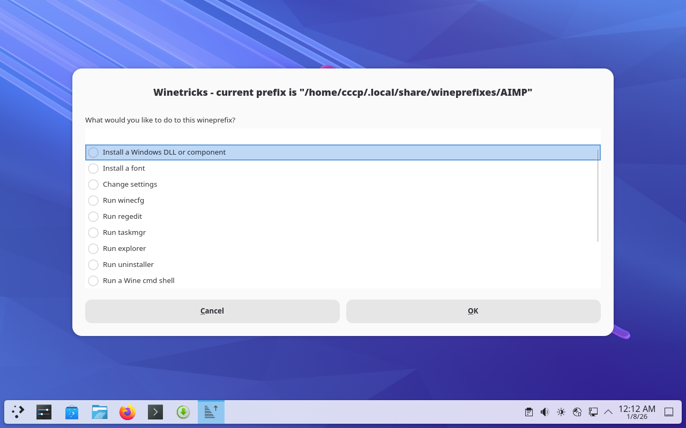This screenshot has width=686, height=428.
Task: Open the clipboard tray icon
Action: pyautogui.click(x=529, y=412)
